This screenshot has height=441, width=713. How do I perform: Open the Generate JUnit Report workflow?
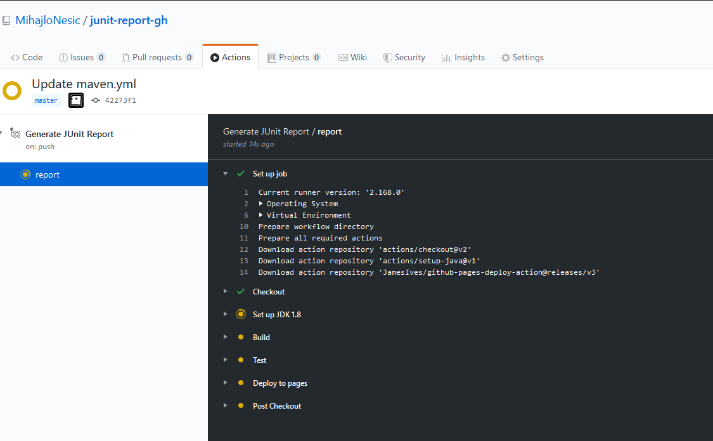tap(70, 134)
